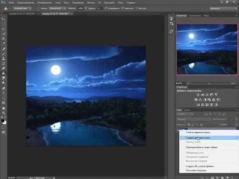Adjust the Navigator zoom slider
Viewport: 239px width, 179px height.
coord(209,83)
